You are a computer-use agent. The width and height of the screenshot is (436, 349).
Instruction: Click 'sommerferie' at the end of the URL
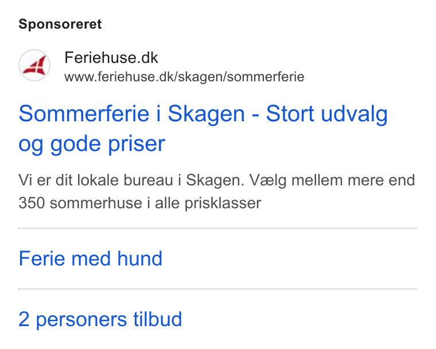pos(266,77)
